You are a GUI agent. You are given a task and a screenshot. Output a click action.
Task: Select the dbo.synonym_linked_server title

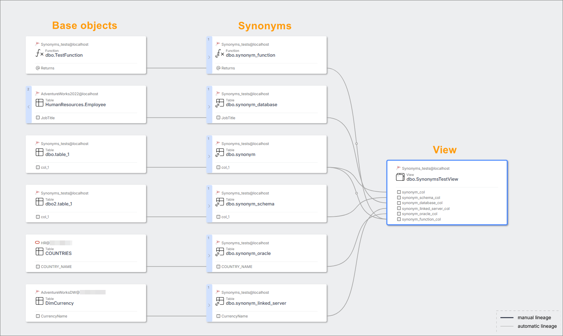tap(256, 303)
